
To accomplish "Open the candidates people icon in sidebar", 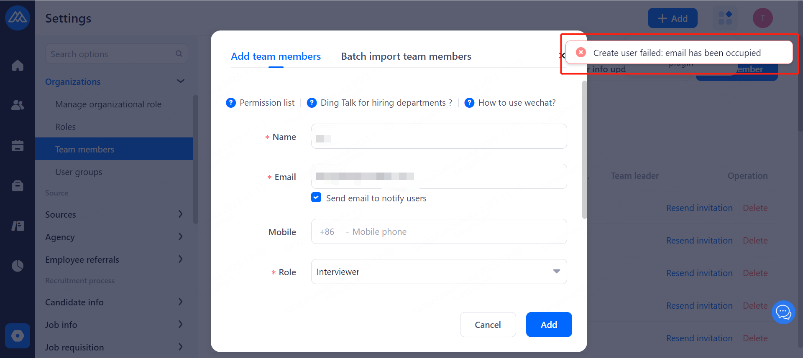I will (18, 105).
